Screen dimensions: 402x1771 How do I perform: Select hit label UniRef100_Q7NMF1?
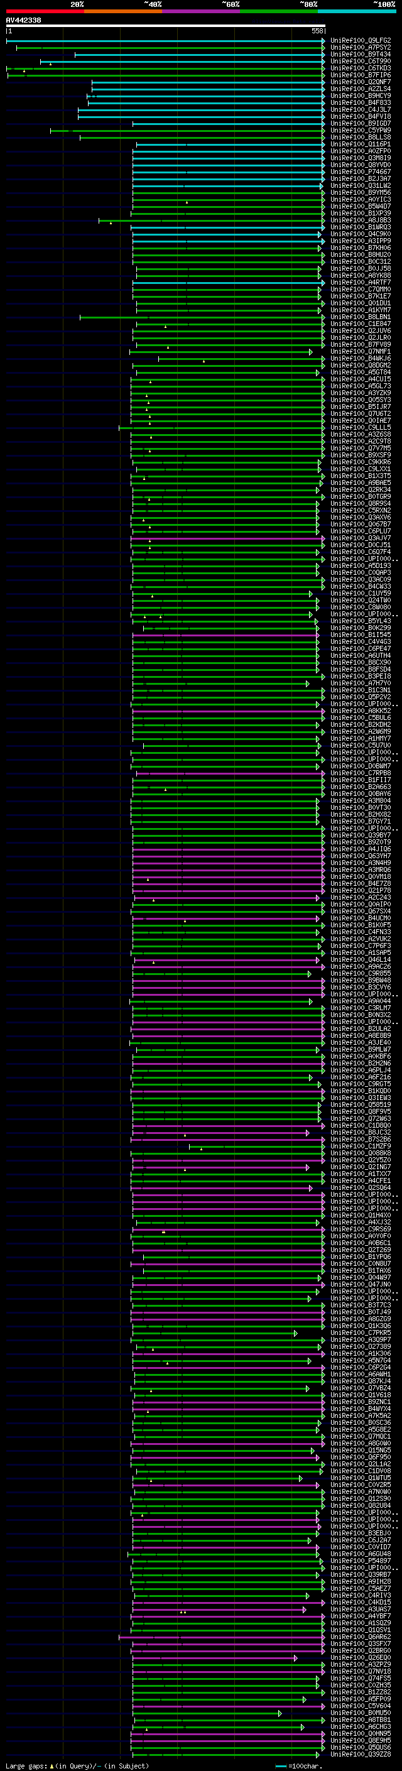coord(361,351)
